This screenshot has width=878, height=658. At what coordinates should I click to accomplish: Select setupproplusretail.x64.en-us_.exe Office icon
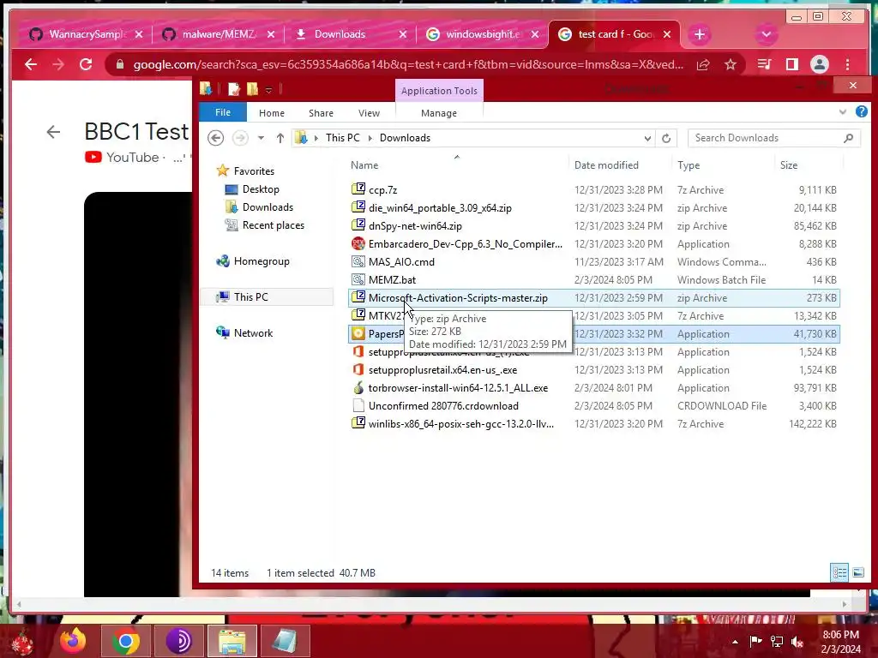click(358, 369)
